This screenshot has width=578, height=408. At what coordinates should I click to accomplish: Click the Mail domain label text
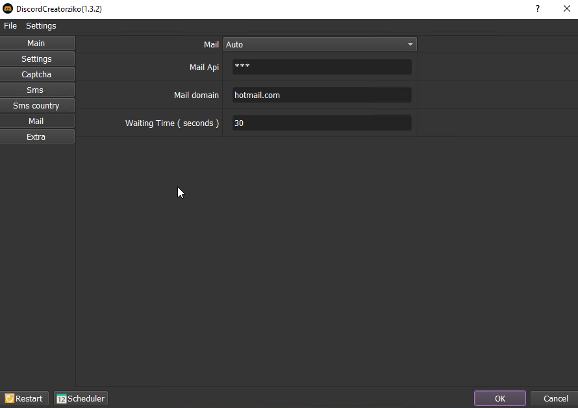point(196,95)
